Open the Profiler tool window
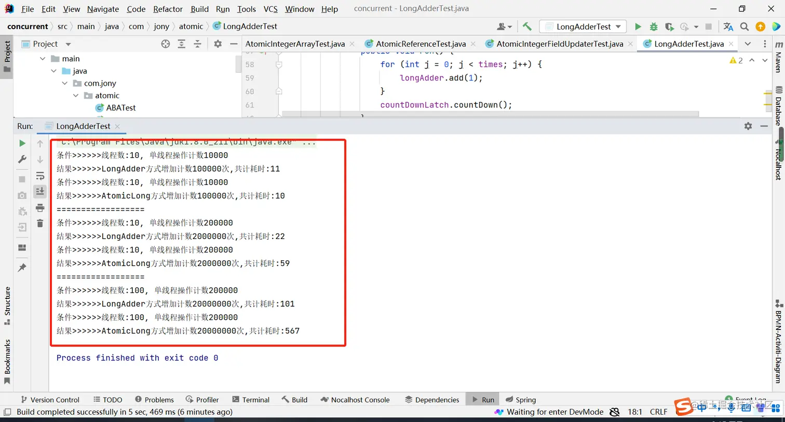 pos(202,400)
